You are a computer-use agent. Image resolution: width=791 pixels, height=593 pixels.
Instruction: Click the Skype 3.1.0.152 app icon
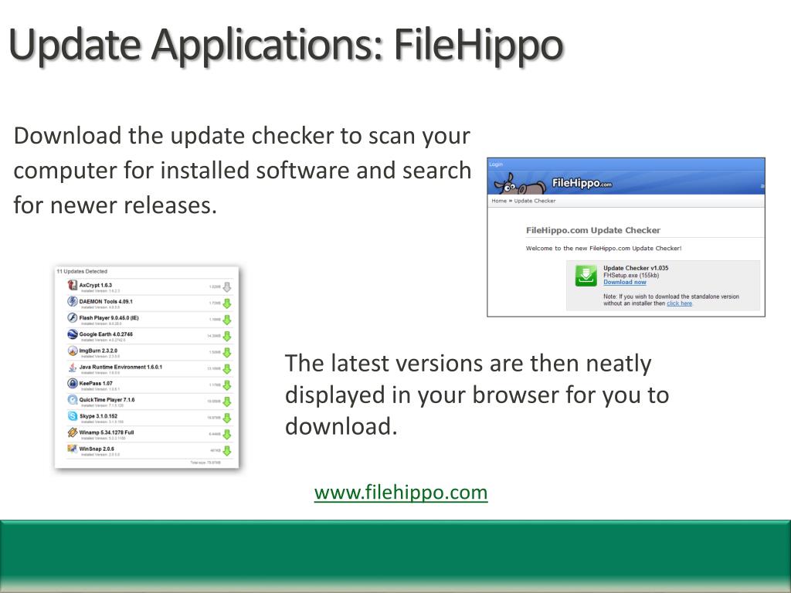point(72,416)
